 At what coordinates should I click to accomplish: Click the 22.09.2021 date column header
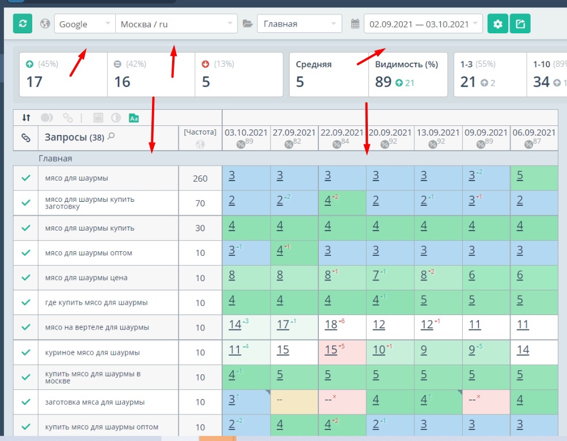point(342,137)
